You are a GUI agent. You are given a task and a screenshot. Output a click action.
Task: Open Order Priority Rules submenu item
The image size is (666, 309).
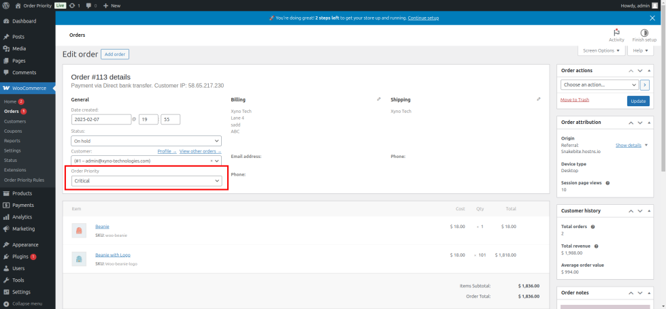pyautogui.click(x=24, y=180)
